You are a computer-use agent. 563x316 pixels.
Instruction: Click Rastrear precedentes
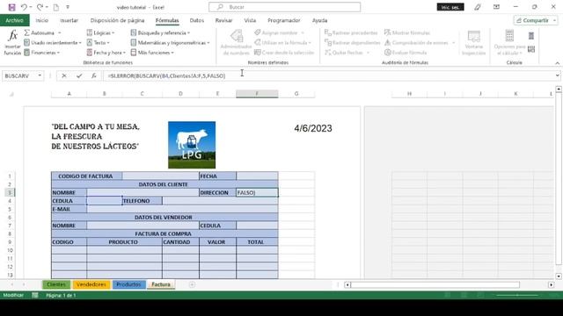(x=351, y=32)
